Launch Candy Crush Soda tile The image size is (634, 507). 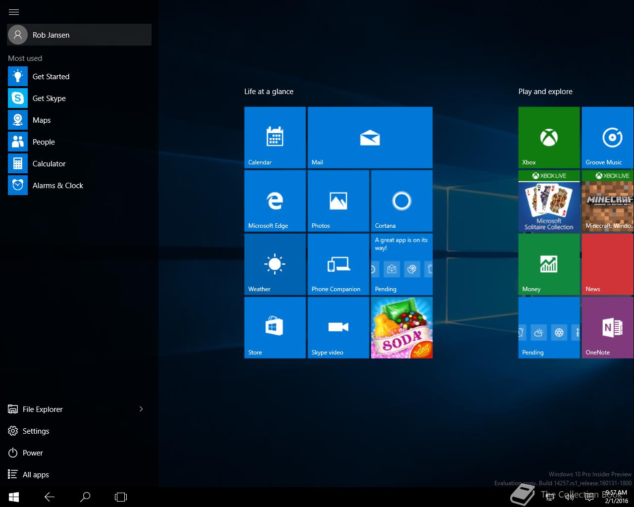pyautogui.click(x=402, y=328)
